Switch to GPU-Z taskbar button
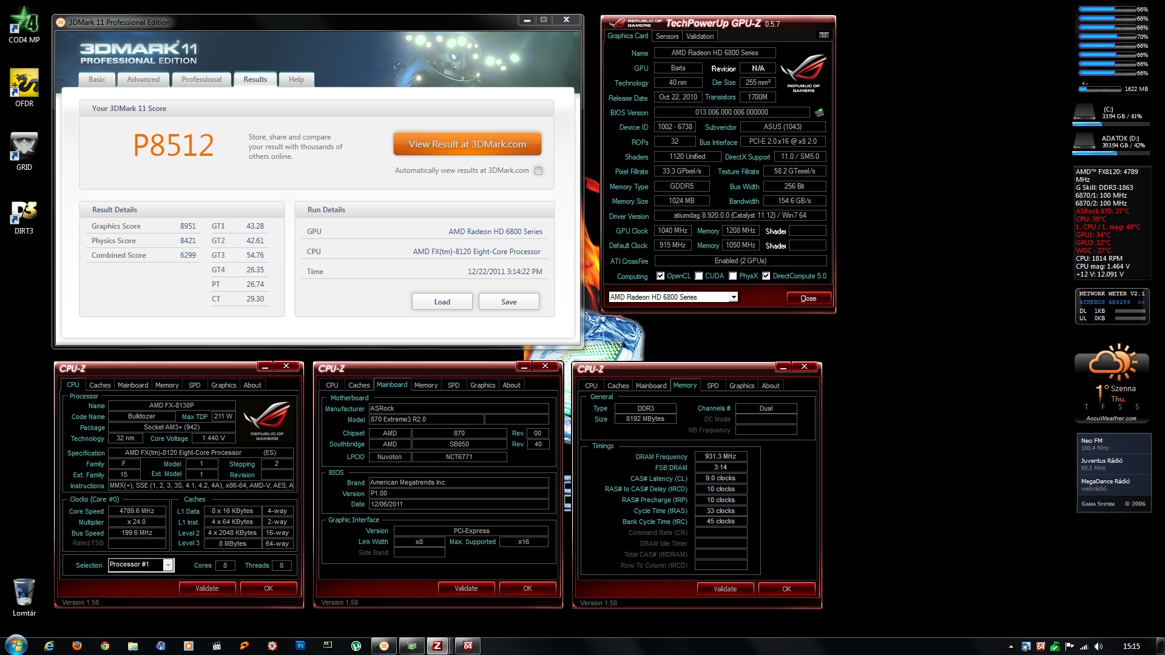1165x655 pixels. tap(412, 646)
